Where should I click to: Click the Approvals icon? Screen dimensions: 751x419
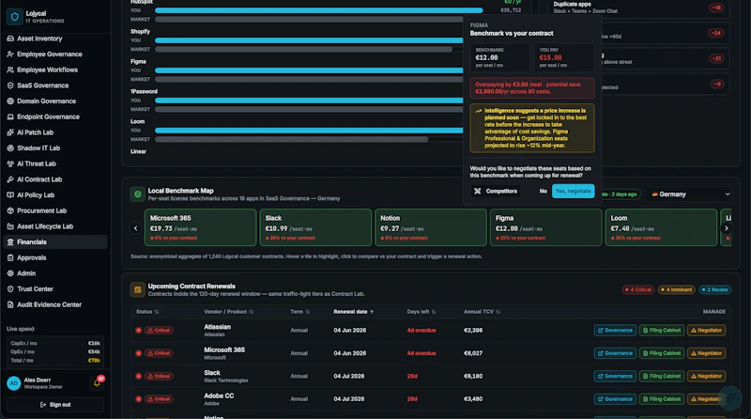(10, 258)
